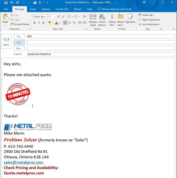The height and width of the screenshot is (178, 177).
Task: Open the sales@metalpros.com email link
Action: click(x=23, y=162)
